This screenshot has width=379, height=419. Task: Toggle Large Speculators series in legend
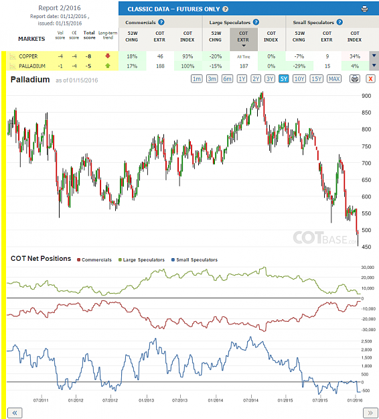coord(141,259)
